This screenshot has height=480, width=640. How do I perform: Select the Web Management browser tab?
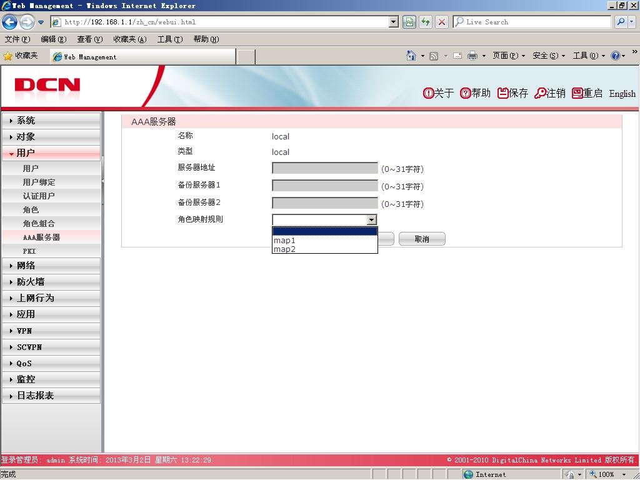point(143,57)
